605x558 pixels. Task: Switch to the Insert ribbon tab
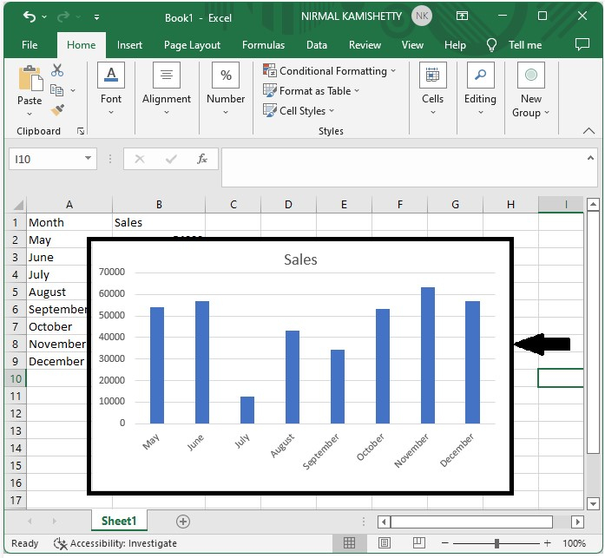tap(129, 45)
